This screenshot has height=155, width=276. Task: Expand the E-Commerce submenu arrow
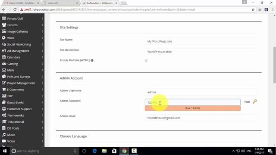[x=42, y=90]
